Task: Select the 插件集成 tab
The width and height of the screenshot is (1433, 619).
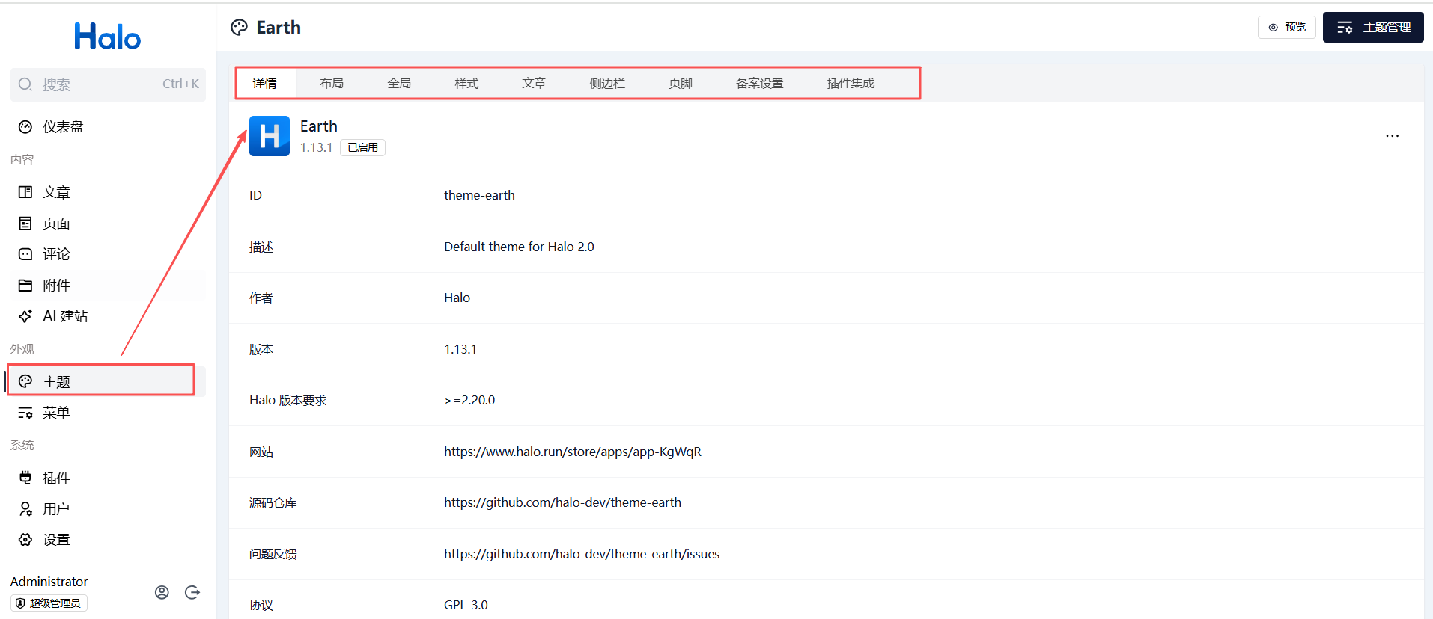Action: pyautogui.click(x=851, y=83)
